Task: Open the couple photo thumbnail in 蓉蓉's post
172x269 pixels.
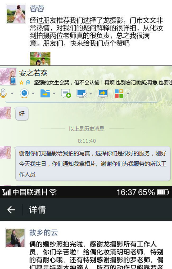Action: pos(40,59)
